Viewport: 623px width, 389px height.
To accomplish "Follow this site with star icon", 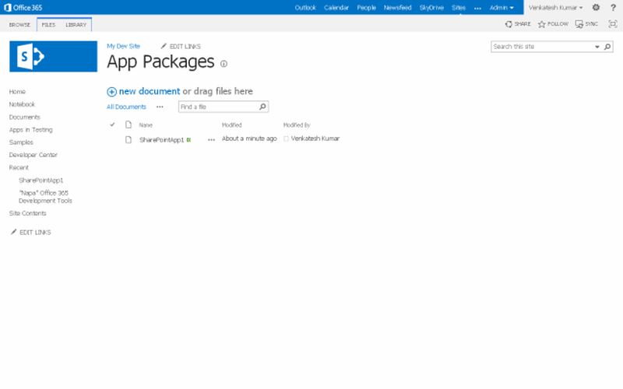I will coord(541,24).
